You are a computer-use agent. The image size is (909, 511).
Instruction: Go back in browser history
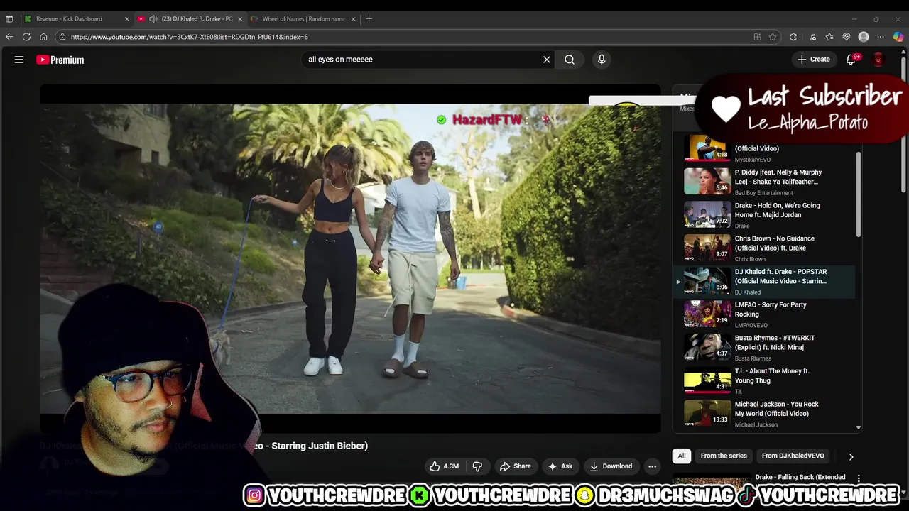coord(9,37)
